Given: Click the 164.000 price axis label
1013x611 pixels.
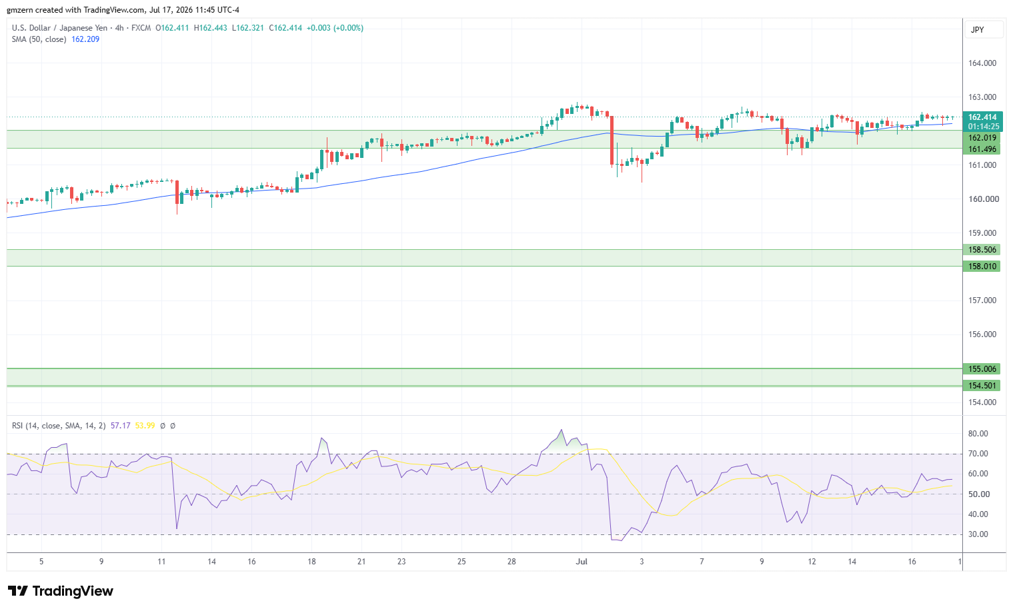Looking at the screenshot, I should coord(982,63).
